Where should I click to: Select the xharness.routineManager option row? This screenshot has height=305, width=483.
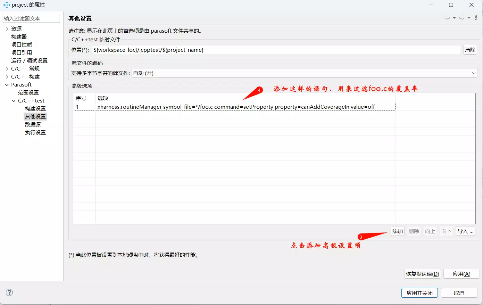tap(235, 107)
